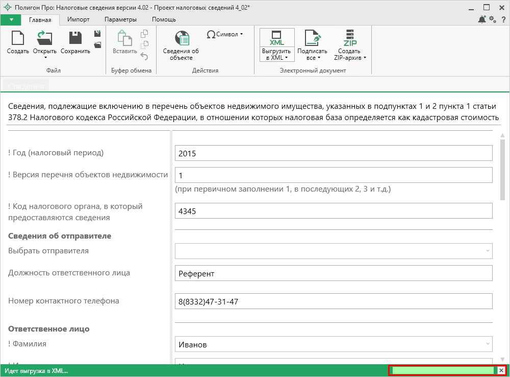Cancel the XML export with X button
510x377 pixels.
tap(501, 371)
